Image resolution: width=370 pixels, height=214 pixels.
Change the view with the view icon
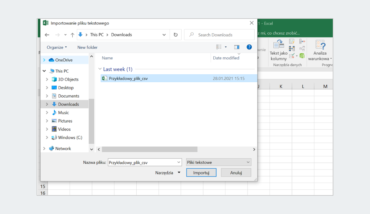tap(219, 47)
